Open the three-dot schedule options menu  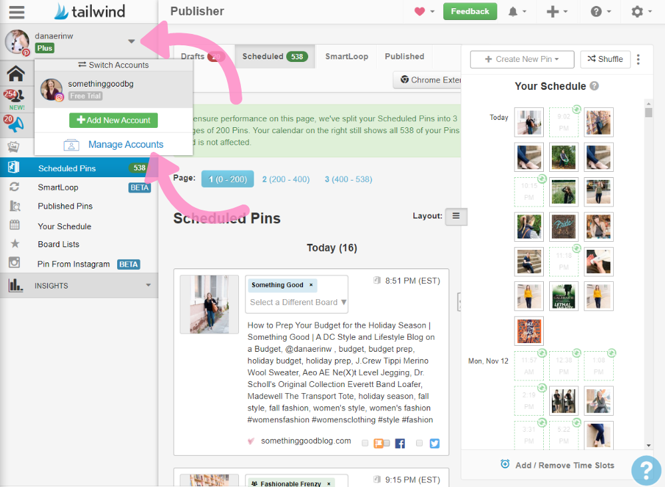pyautogui.click(x=638, y=59)
